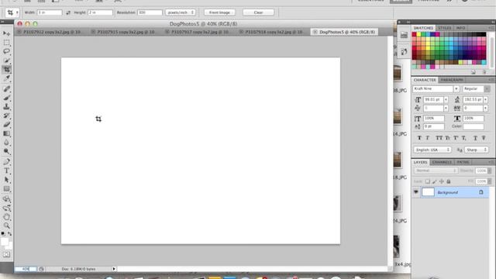The width and height of the screenshot is (496, 279).
Task: Switch to the Info panel tab
Action: click(x=460, y=28)
